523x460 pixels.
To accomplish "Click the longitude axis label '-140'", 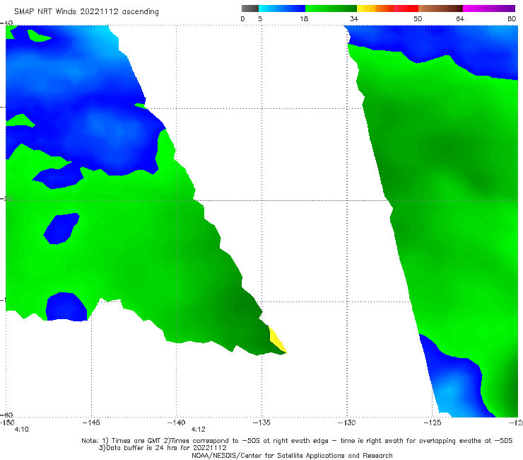I will point(176,422).
